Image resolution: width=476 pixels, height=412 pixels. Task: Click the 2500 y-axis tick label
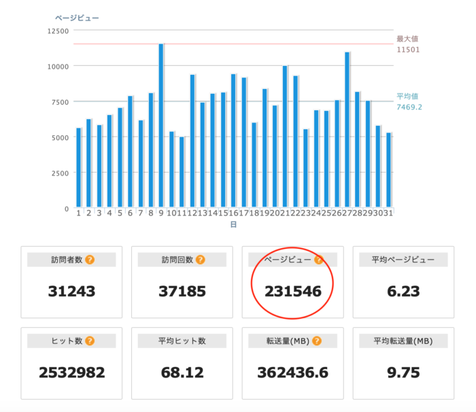point(60,173)
